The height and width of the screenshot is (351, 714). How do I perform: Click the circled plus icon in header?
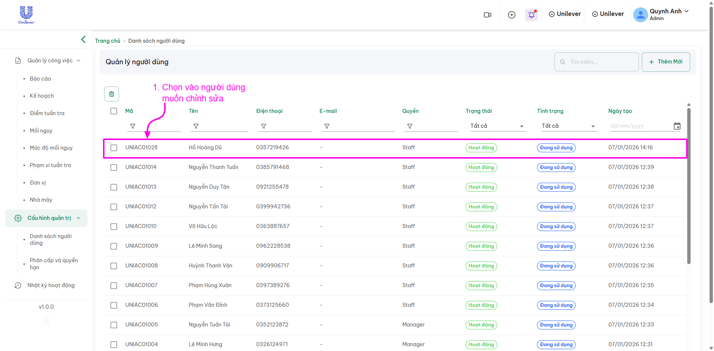[512, 15]
